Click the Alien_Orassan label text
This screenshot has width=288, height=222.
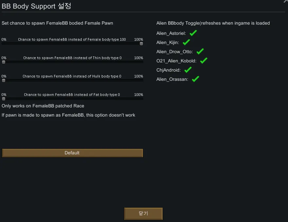pos(173,79)
